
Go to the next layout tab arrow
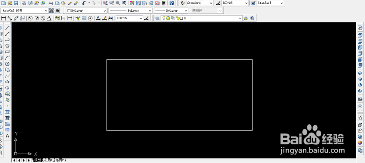(24, 160)
